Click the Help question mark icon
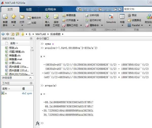This screenshot has height=128, width=152. pyautogui.click(x=120, y=9)
